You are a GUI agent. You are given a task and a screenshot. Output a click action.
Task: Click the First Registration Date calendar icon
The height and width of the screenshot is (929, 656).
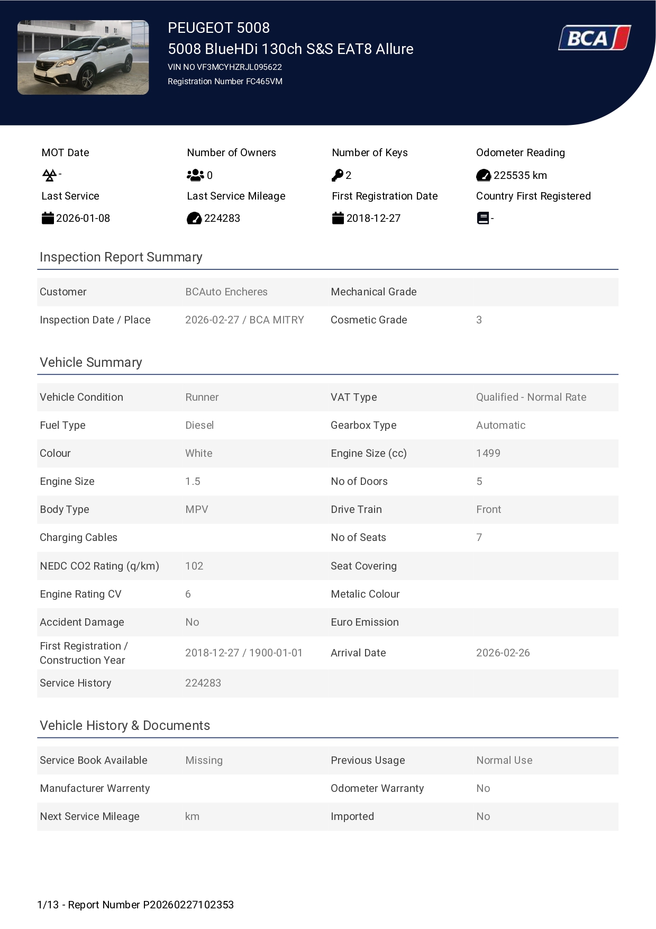point(338,218)
